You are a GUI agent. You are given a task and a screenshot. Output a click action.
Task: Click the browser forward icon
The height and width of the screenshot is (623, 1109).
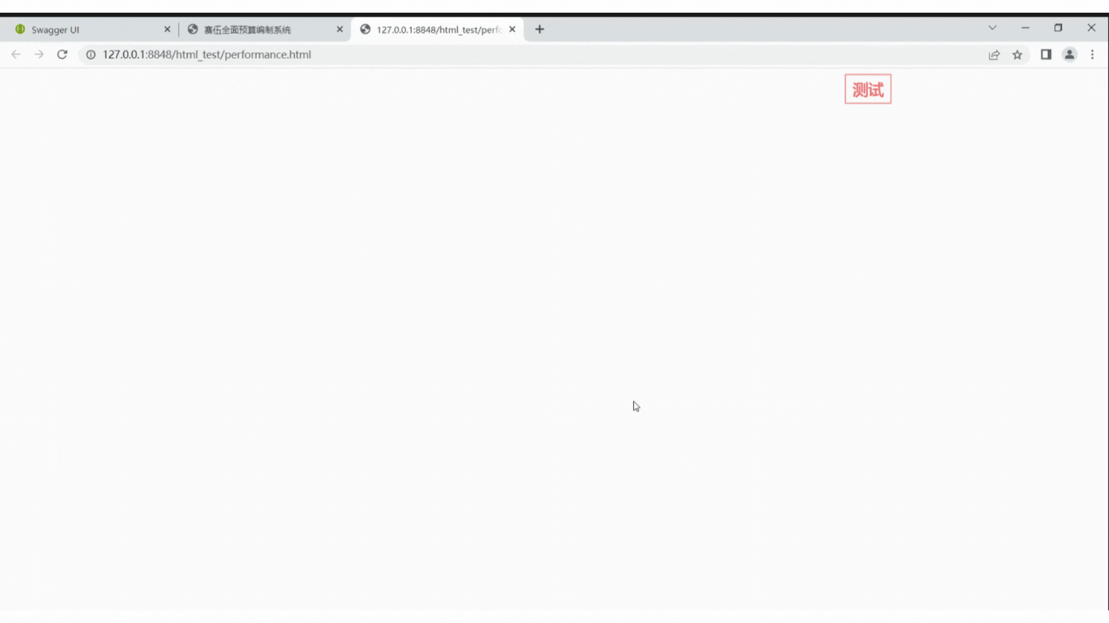(38, 54)
